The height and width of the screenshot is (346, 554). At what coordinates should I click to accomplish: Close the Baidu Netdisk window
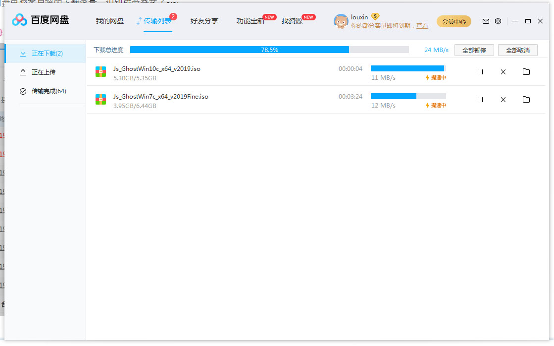(x=540, y=21)
